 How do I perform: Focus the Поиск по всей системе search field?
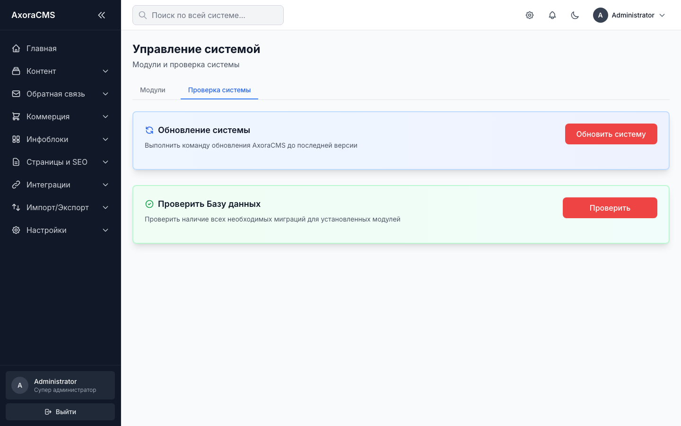click(x=208, y=15)
